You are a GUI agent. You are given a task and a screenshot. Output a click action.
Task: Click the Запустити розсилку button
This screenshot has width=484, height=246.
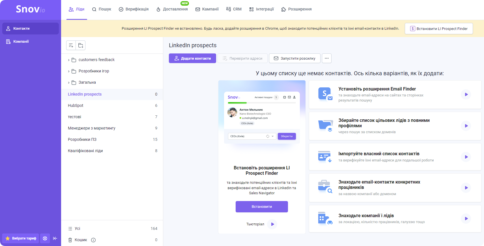tap(294, 58)
